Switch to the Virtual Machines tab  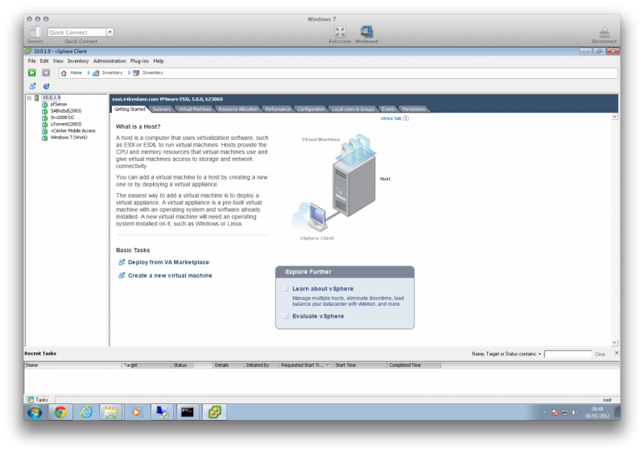[195, 109]
